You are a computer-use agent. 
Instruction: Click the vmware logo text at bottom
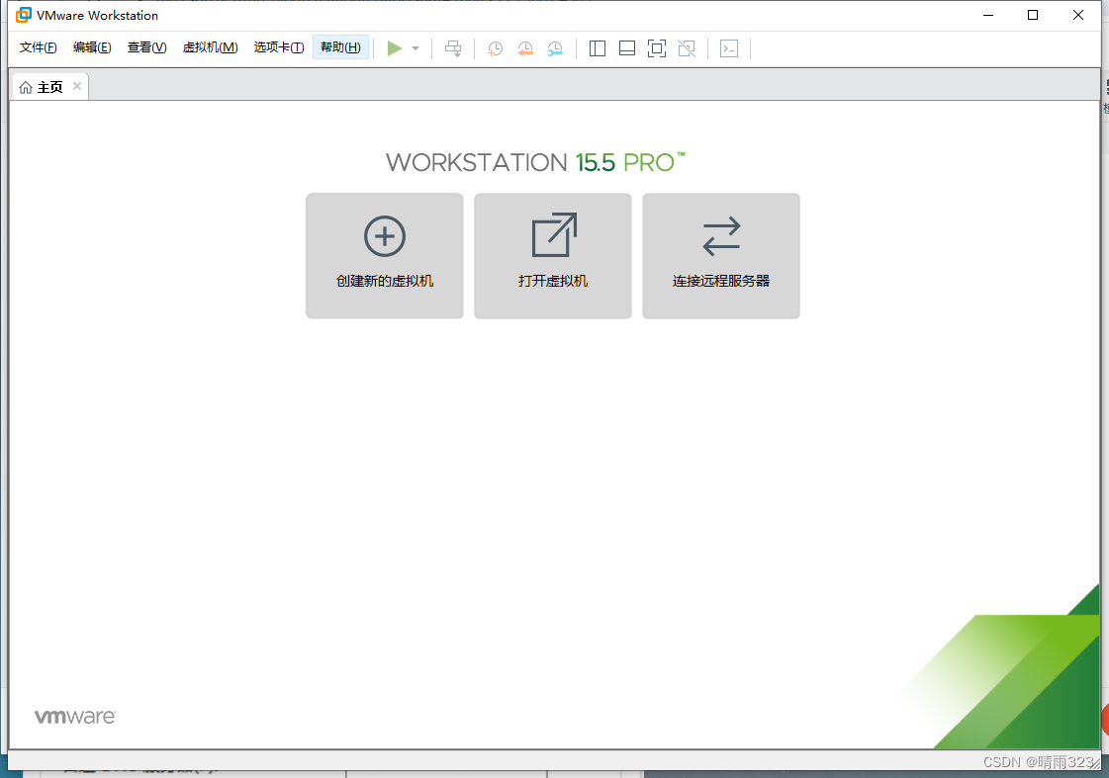coord(75,717)
